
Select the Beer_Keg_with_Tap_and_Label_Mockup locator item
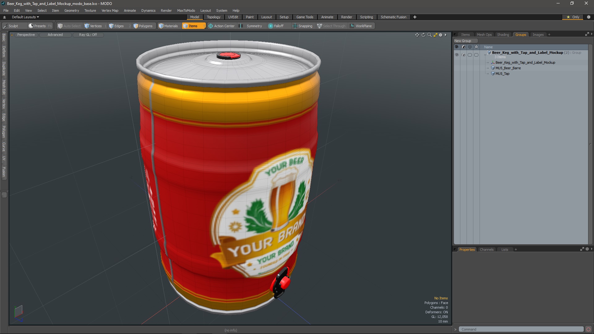click(525, 62)
